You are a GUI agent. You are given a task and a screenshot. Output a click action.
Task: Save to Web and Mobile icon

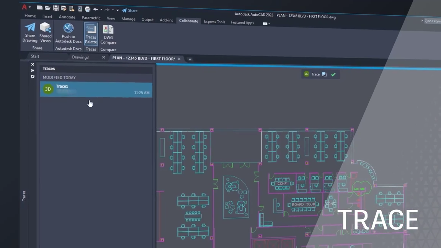(80, 9)
